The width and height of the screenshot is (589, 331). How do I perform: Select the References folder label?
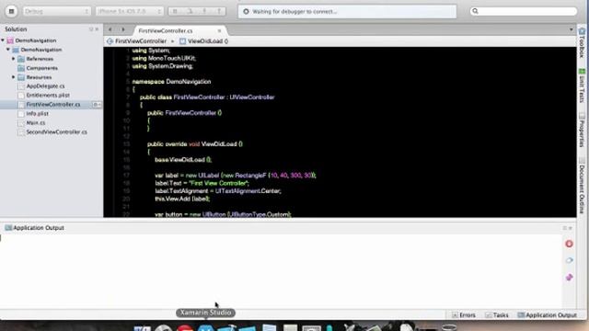click(40, 59)
